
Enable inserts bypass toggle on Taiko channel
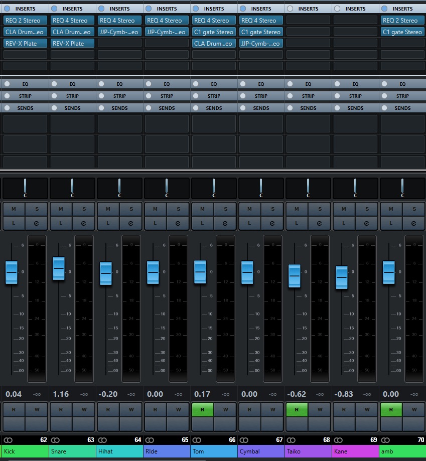click(290, 9)
